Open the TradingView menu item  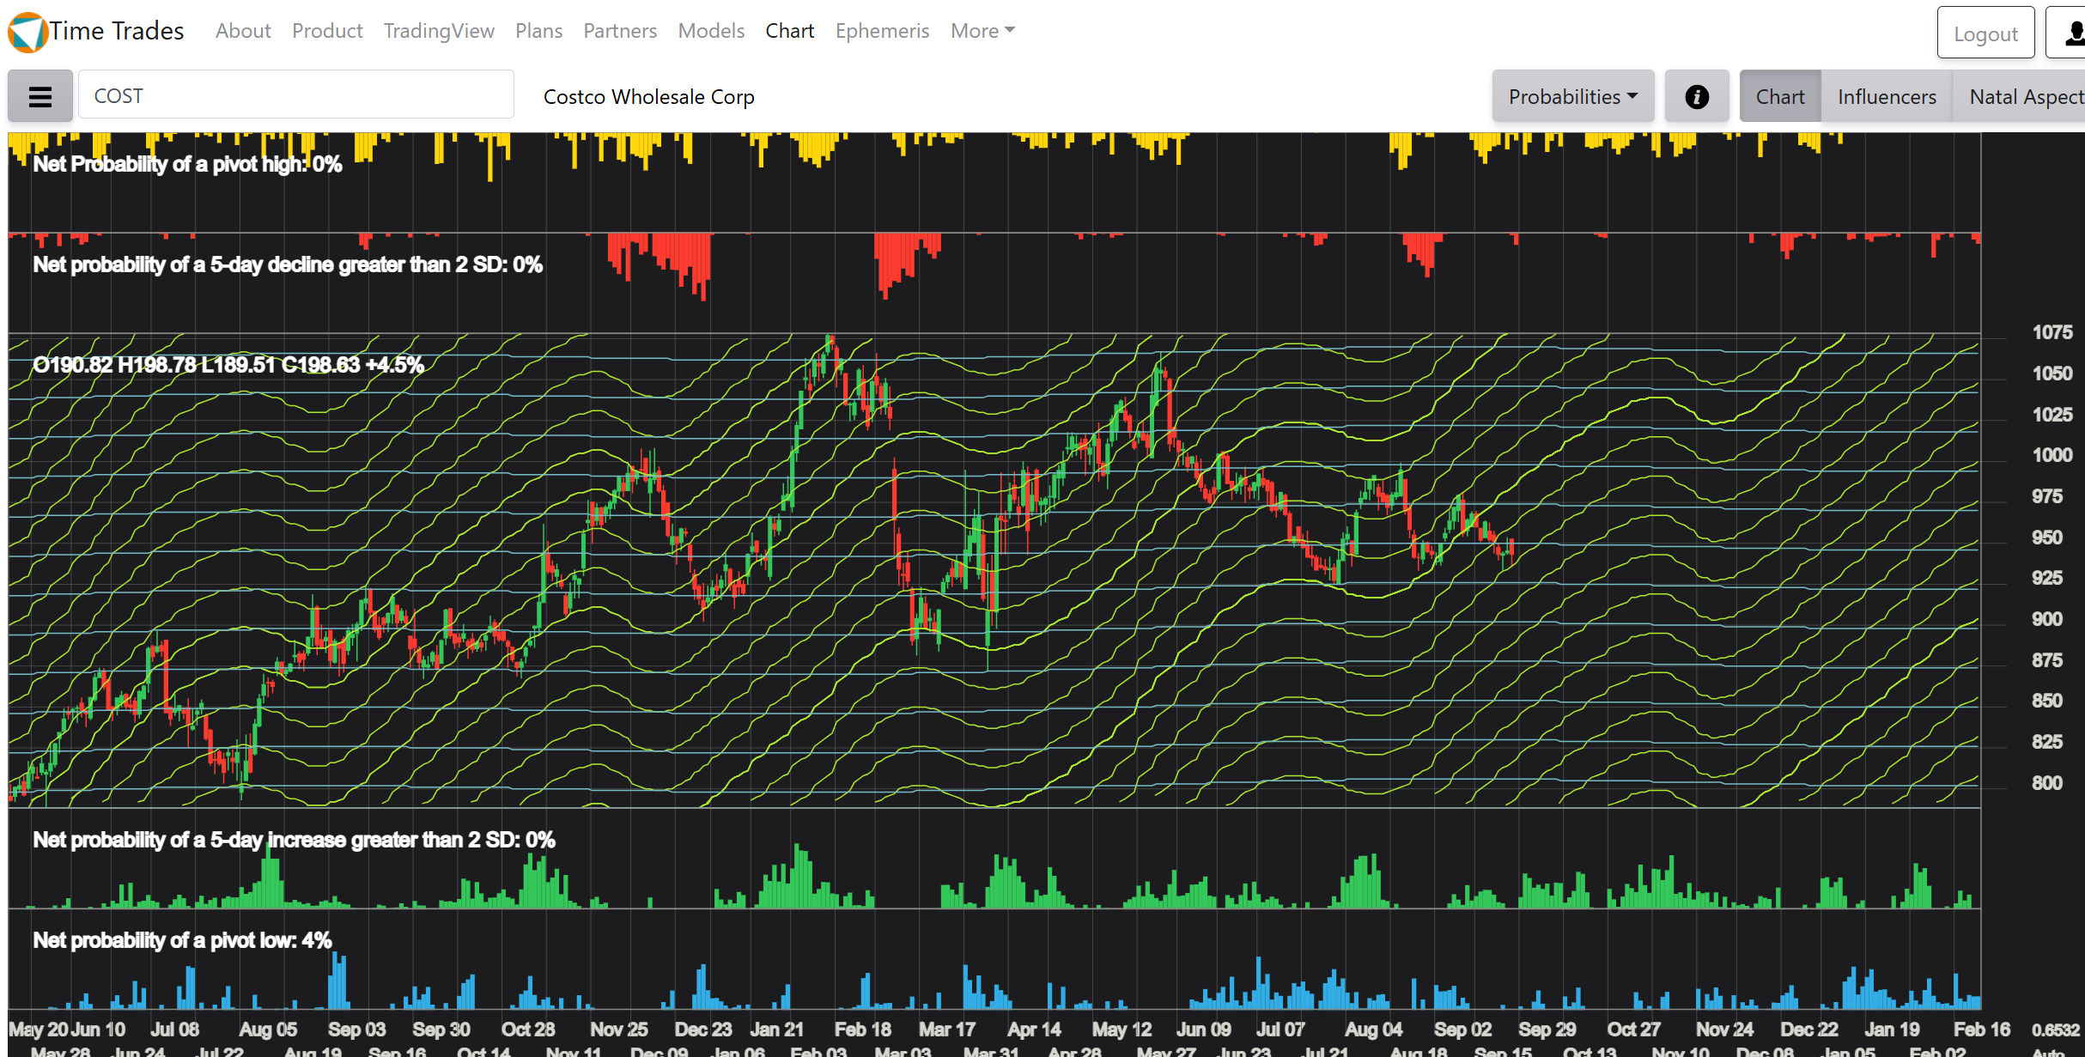point(438,31)
